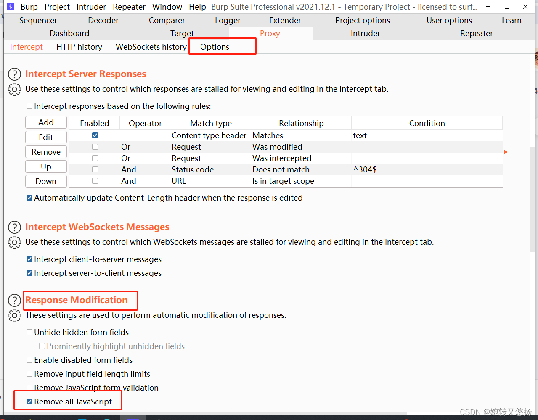538x420 pixels.
Task: Sort rules by the Enabled column header
Action: click(x=95, y=123)
